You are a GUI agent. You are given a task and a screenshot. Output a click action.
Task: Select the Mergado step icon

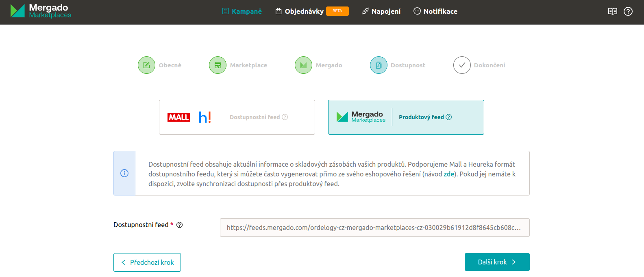coord(303,65)
